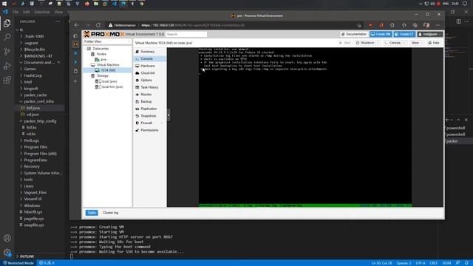473x266 pixels.
Task: Expand the Program Files folder
Action: coord(35,147)
